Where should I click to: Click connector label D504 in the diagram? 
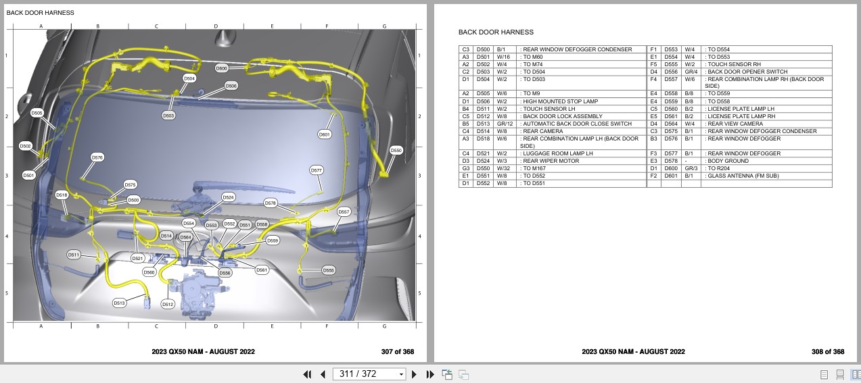click(x=189, y=78)
